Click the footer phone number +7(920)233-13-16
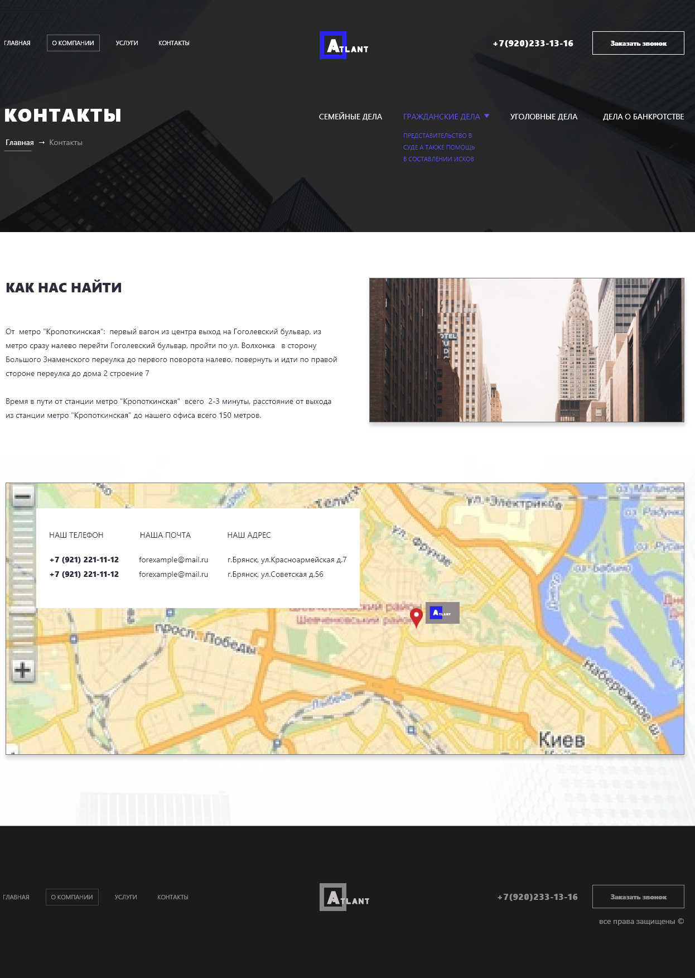The width and height of the screenshot is (695, 978). (x=537, y=897)
